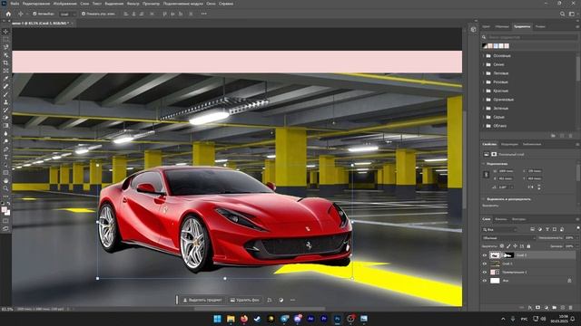Click lock image pixels brush icon

click(508, 246)
